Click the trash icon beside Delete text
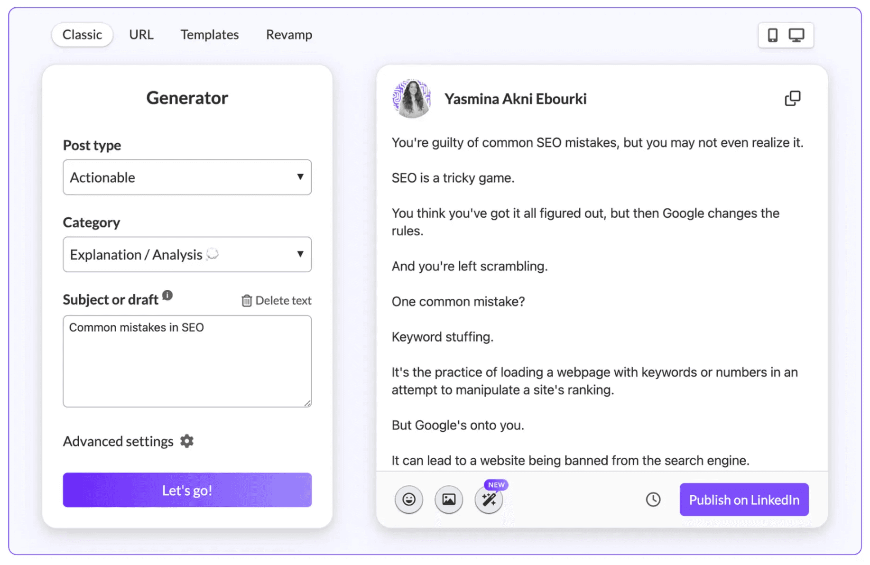This screenshot has width=870, height=565. pos(247,301)
